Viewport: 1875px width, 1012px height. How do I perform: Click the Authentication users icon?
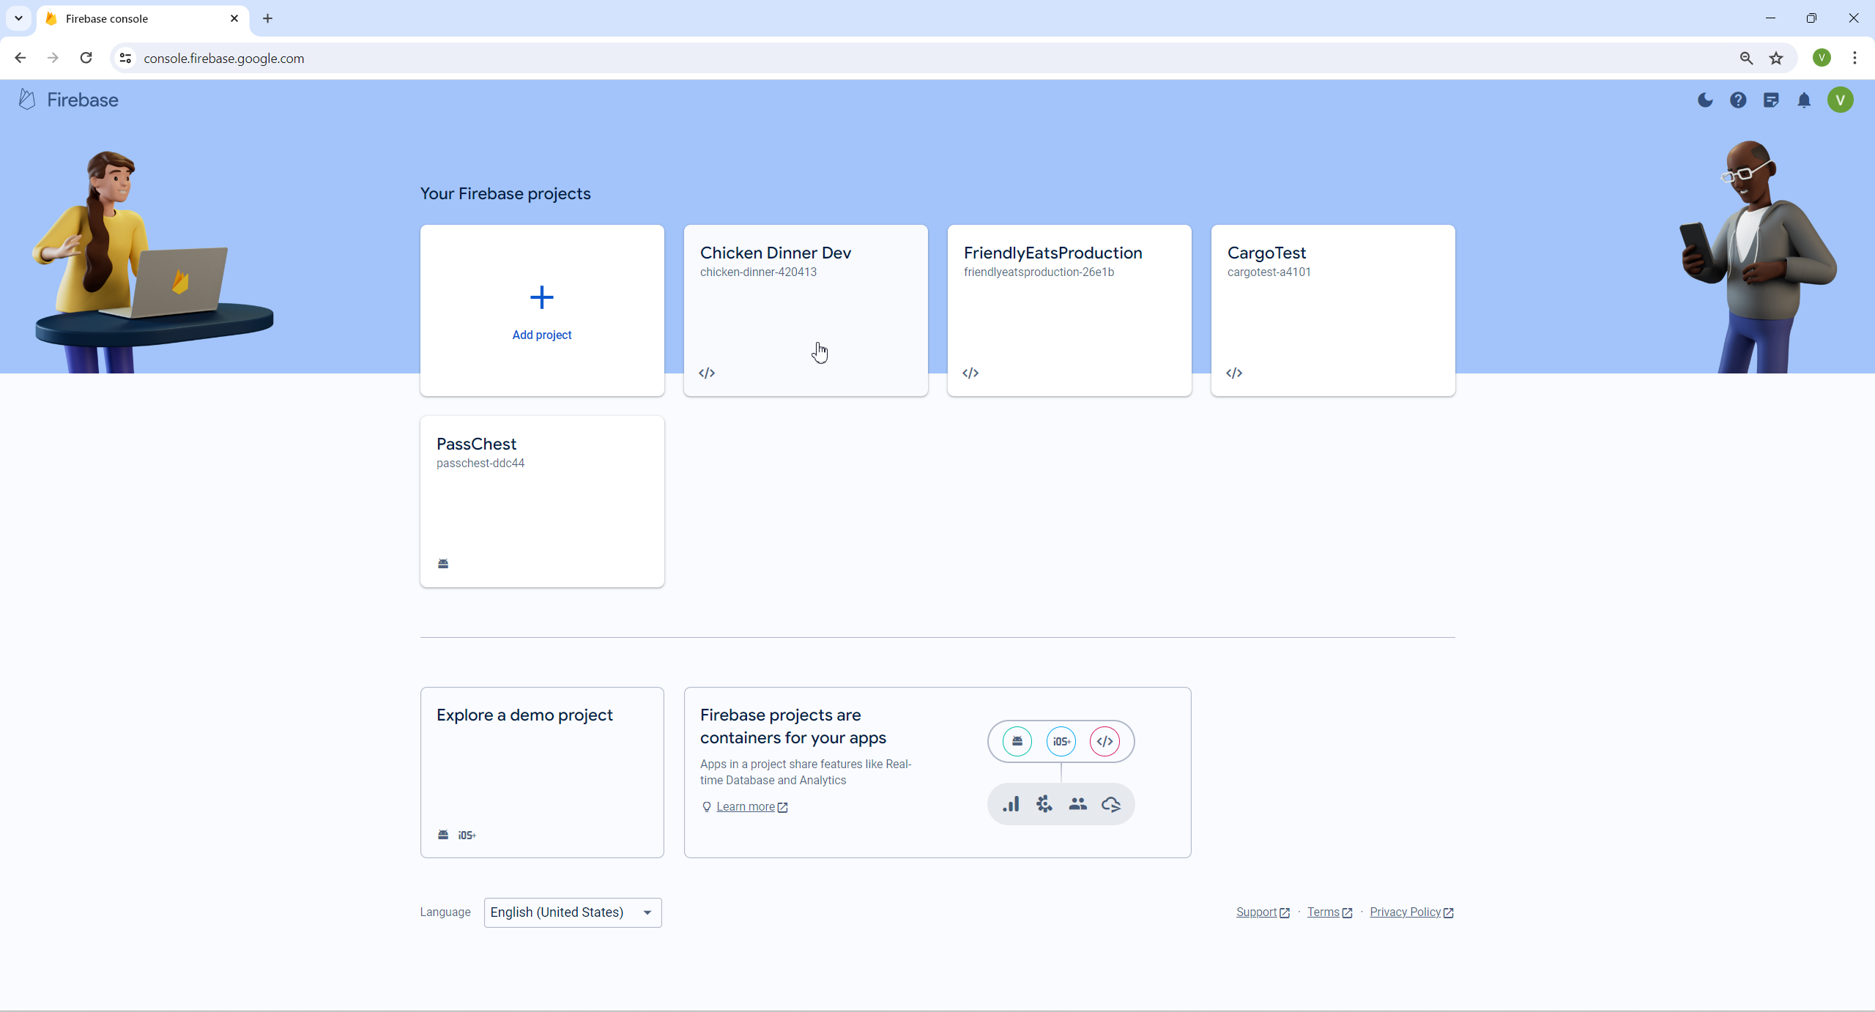pos(1077,803)
